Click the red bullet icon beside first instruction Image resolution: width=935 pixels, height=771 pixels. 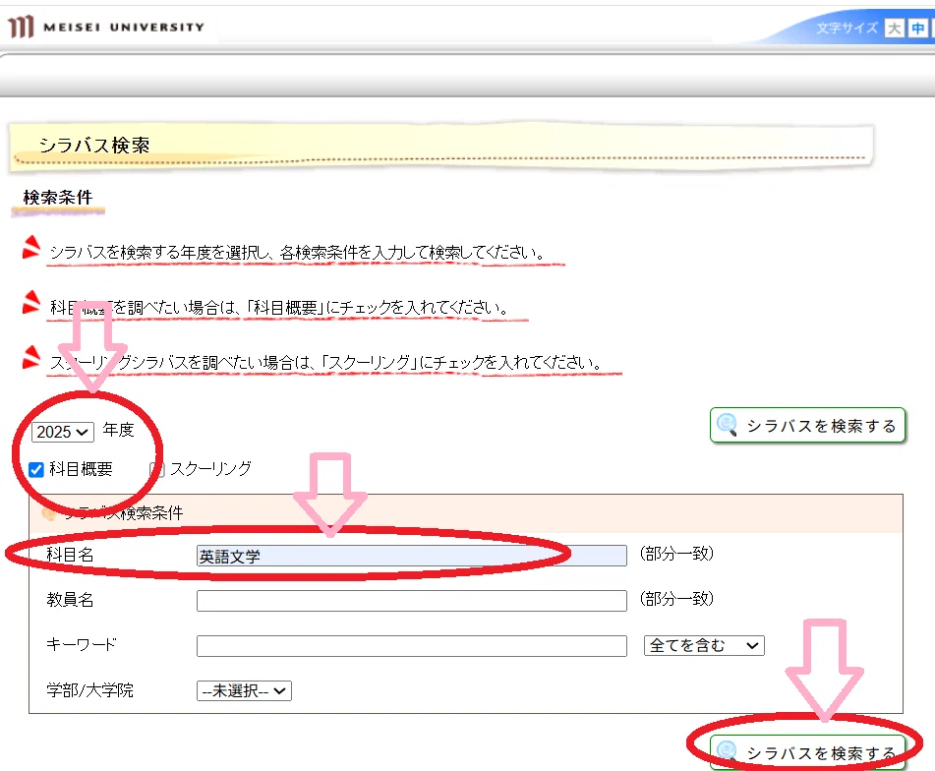(31, 248)
